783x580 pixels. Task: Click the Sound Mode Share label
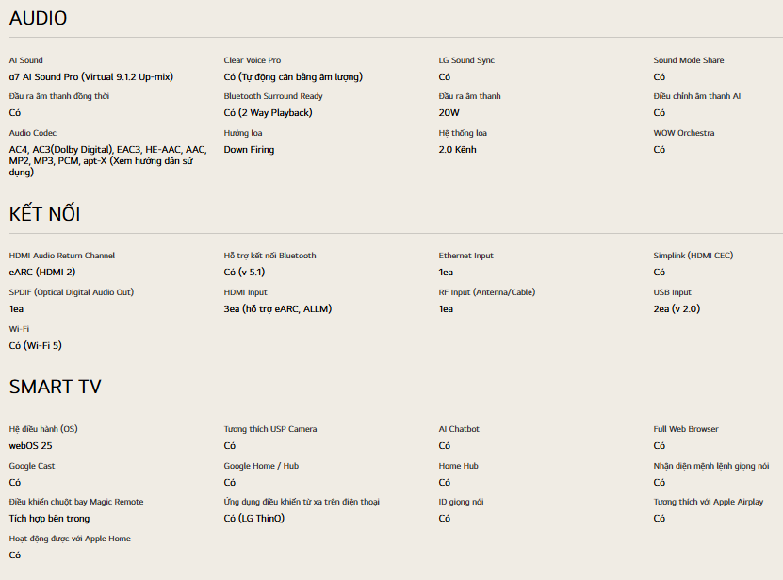coord(689,60)
